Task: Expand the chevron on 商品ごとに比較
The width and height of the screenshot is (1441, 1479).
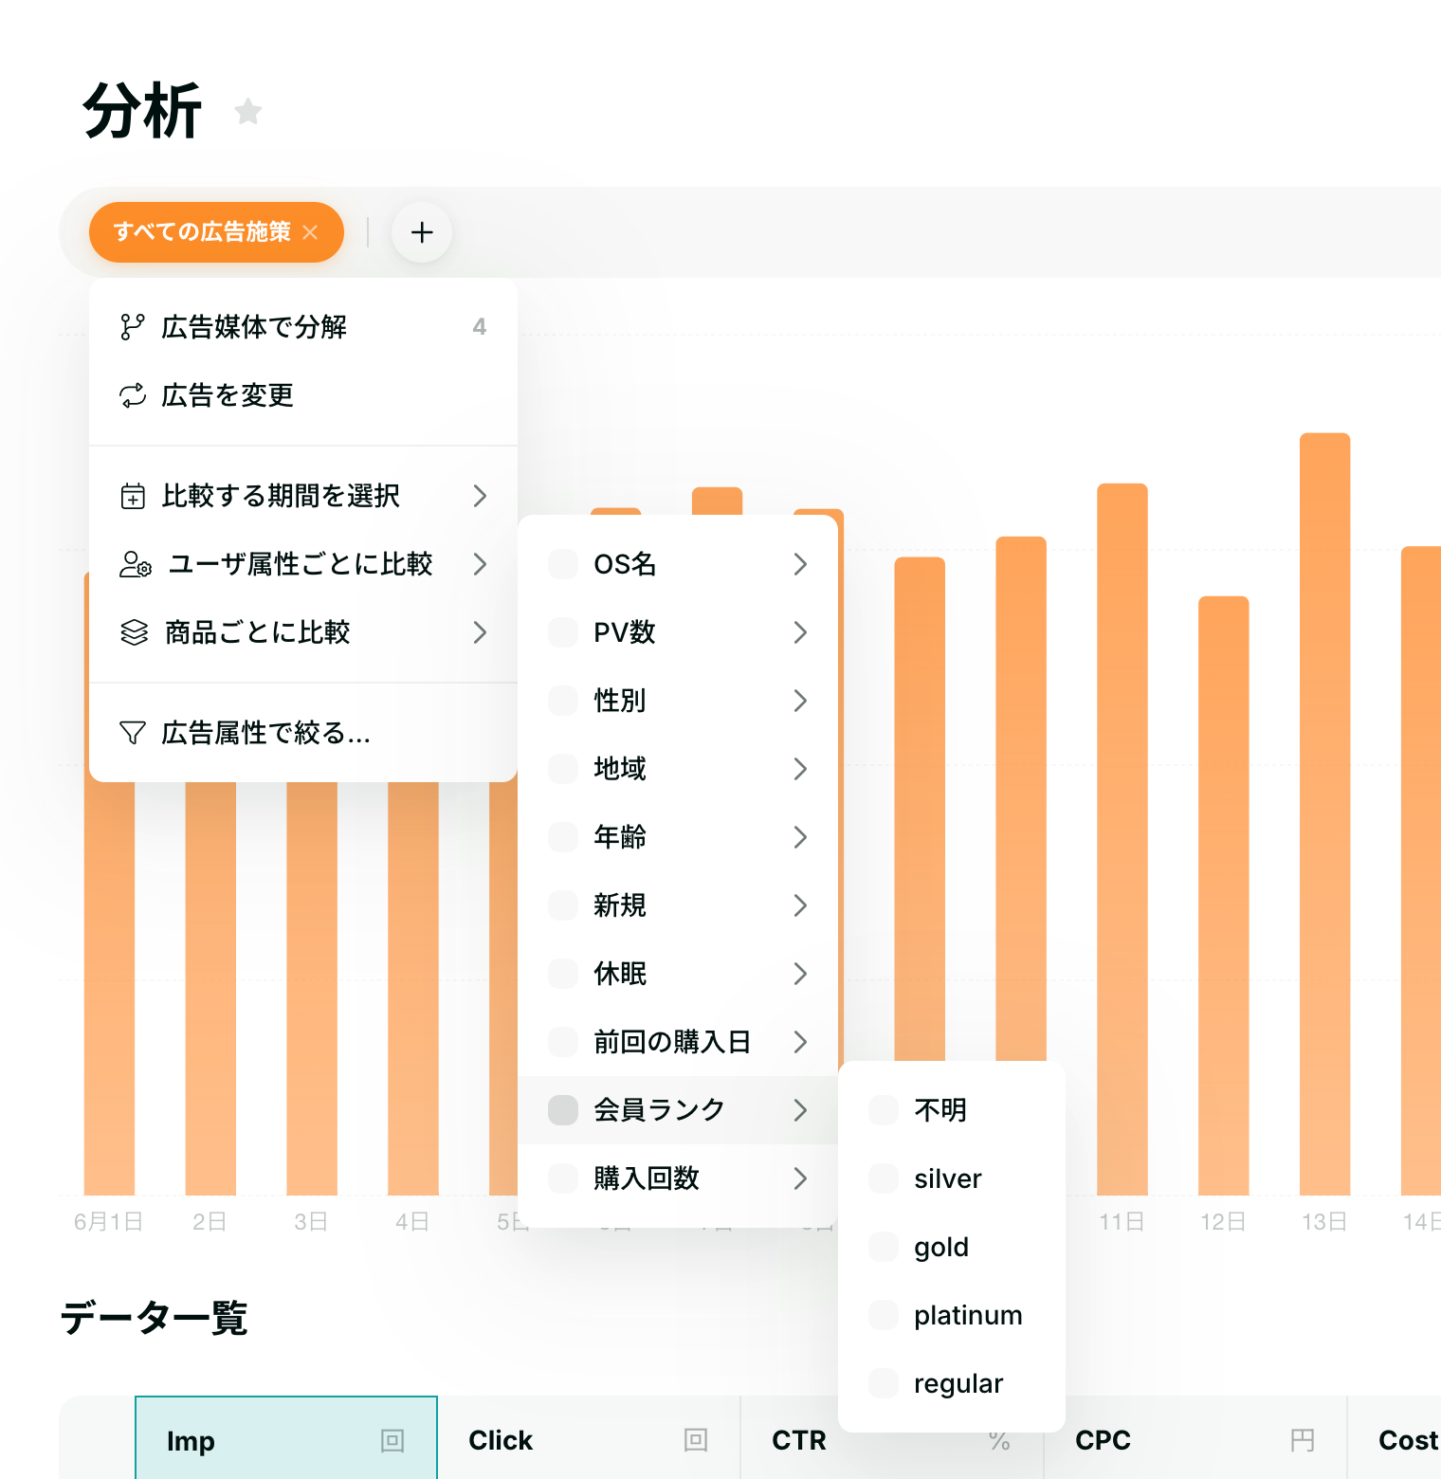Action: pyautogui.click(x=480, y=632)
